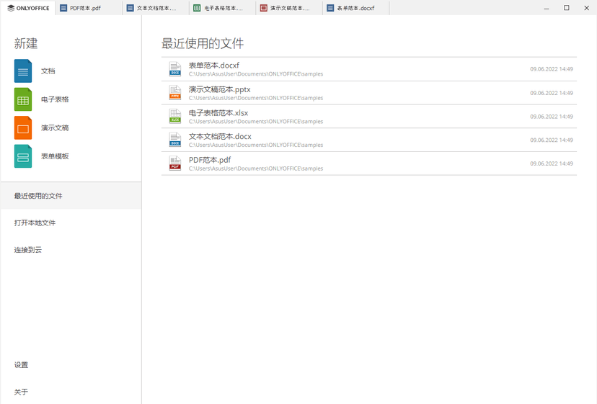Click the date in the 电子表格范本.xlsx row
Viewport: 597px width, 404px height.
[552, 117]
